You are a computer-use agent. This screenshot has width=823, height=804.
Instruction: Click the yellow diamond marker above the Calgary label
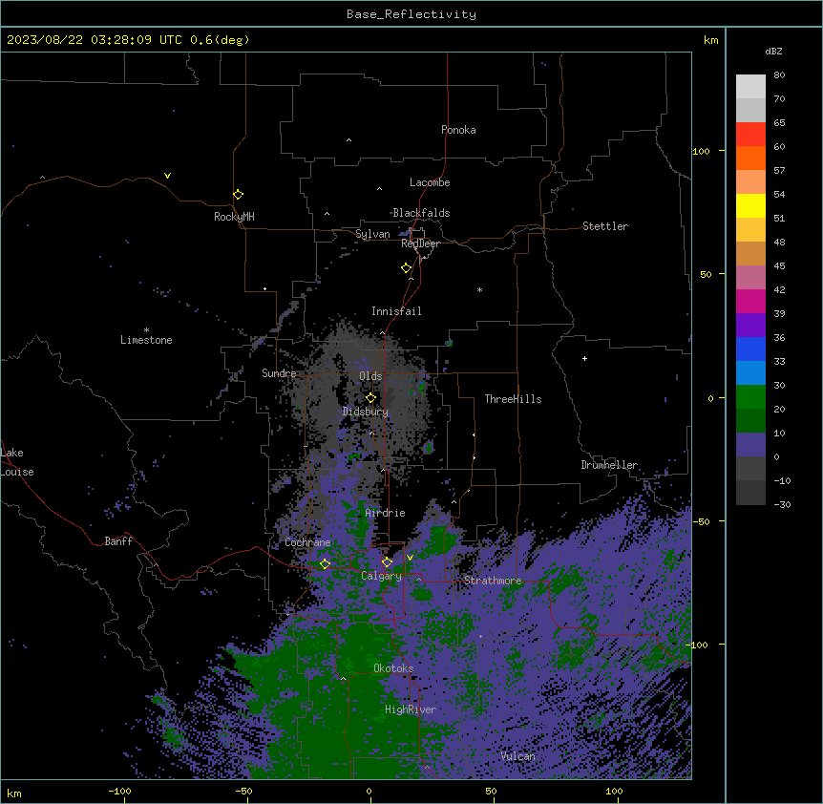click(387, 562)
